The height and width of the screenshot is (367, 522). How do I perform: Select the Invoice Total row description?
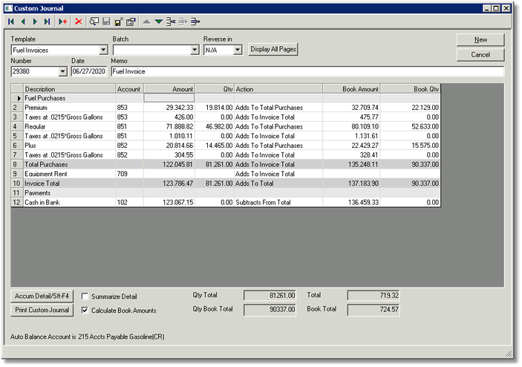click(69, 183)
